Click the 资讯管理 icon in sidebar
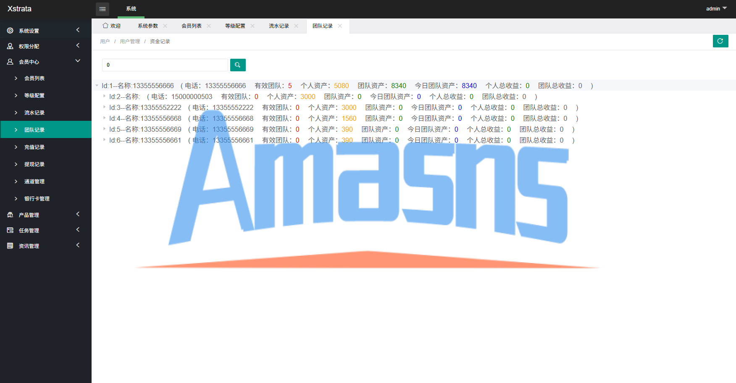The width and height of the screenshot is (736, 383). point(10,246)
